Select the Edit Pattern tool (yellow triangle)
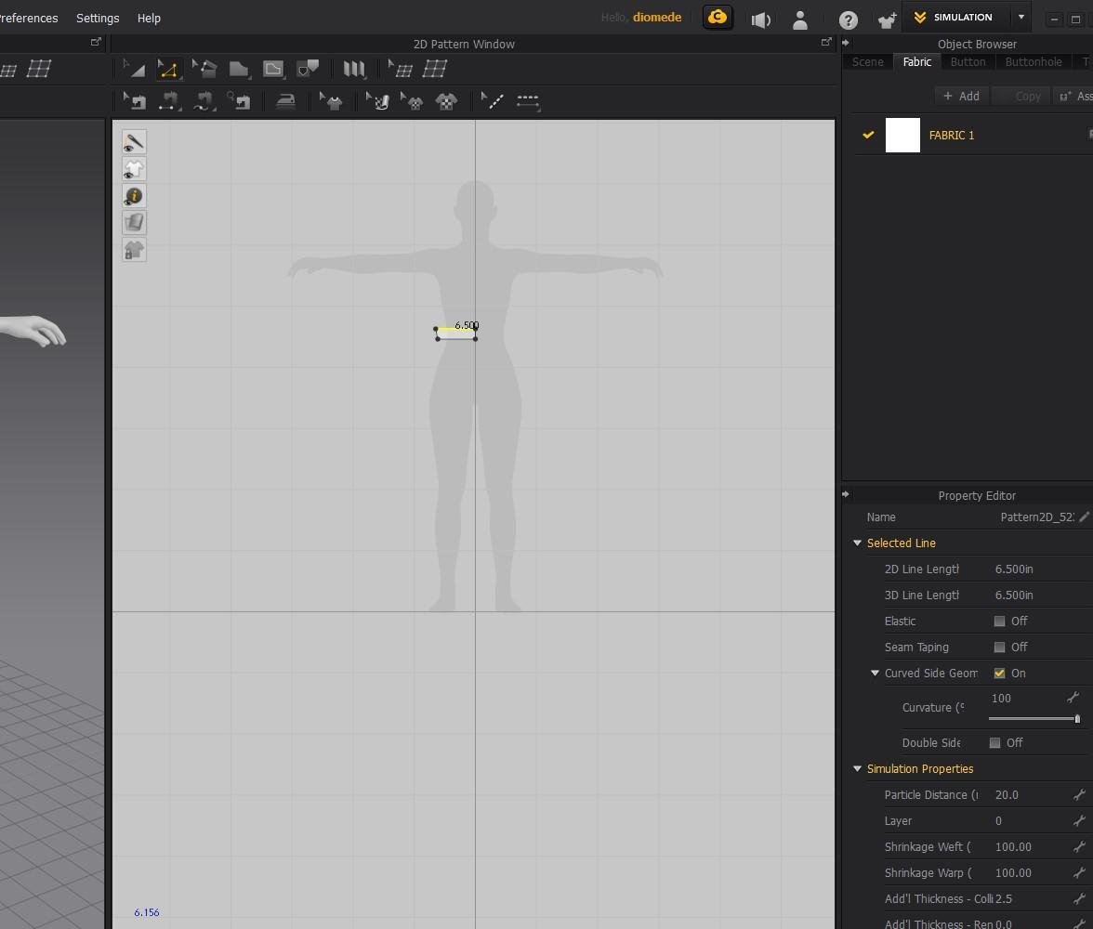The width and height of the screenshot is (1093, 929). [168, 69]
